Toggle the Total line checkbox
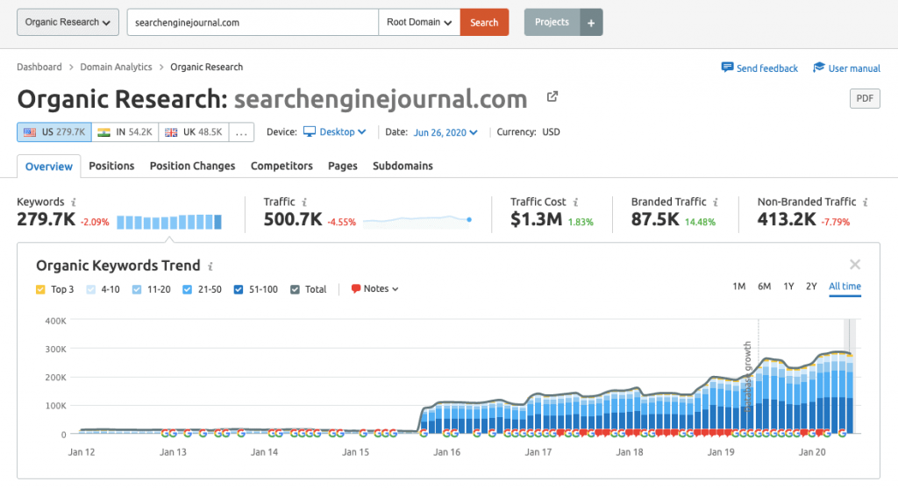This screenshot has height=489, width=898. 295,289
